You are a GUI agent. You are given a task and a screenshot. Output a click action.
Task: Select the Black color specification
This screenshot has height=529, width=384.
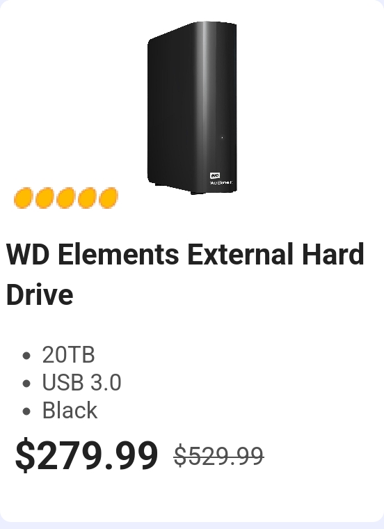coord(70,410)
